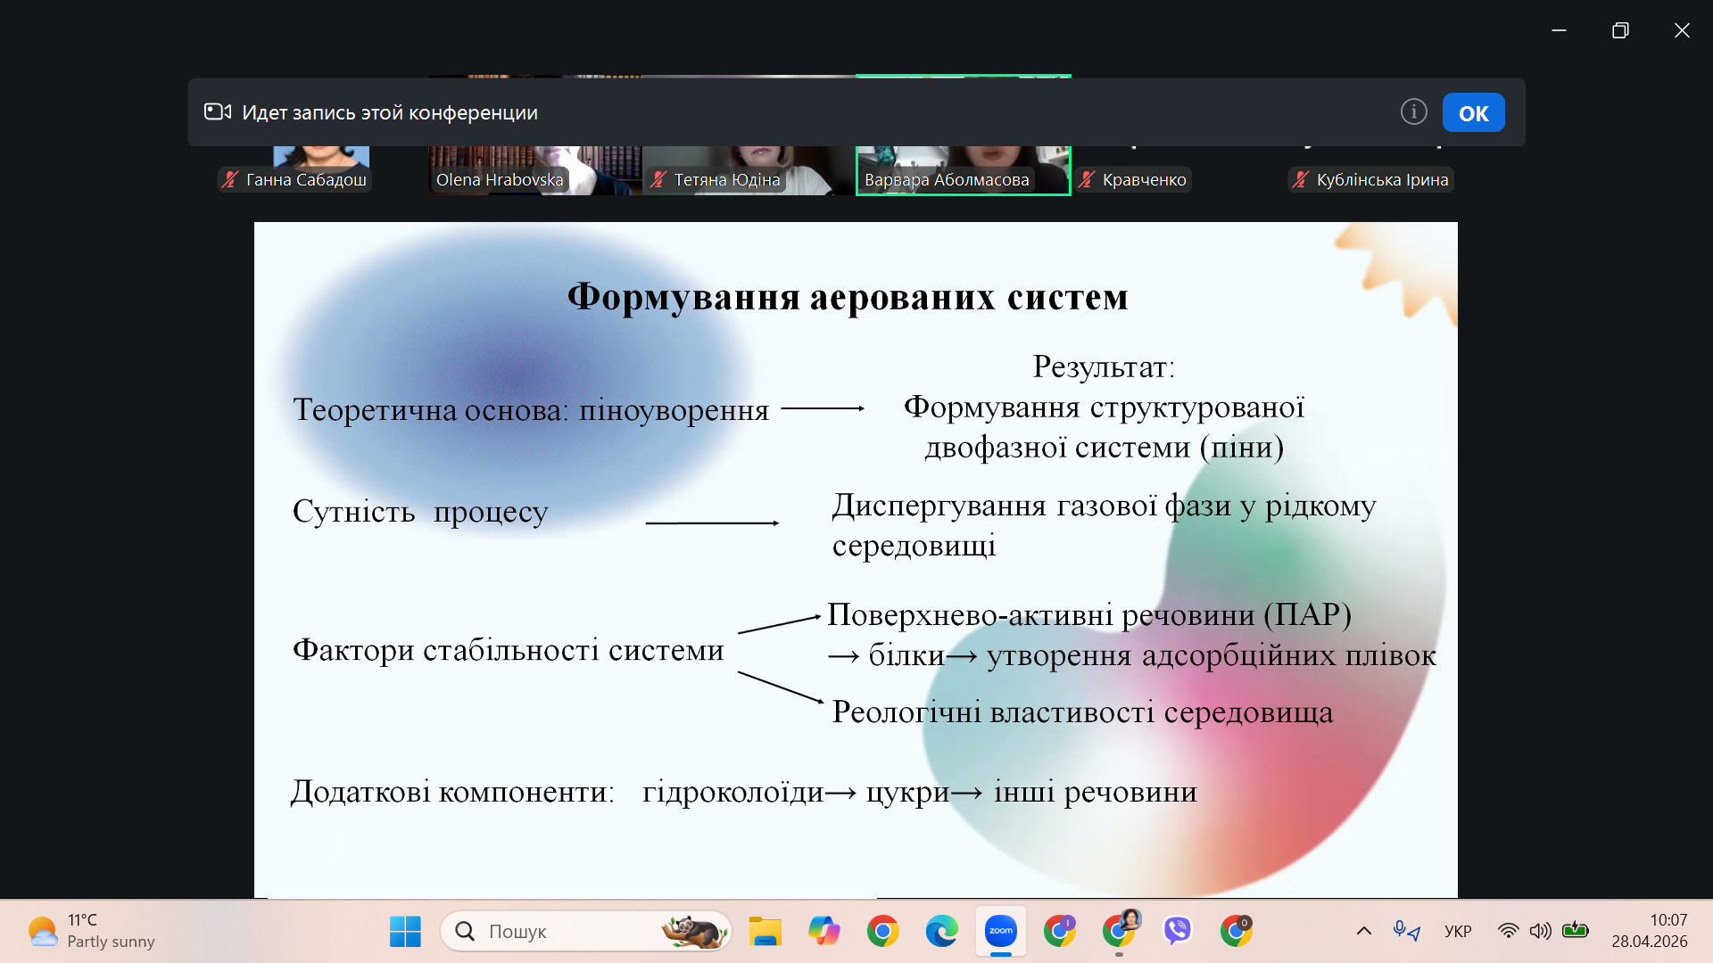The height and width of the screenshot is (963, 1713).
Task: Open the recording info icon
Action: pyautogui.click(x=1413, y=112)
